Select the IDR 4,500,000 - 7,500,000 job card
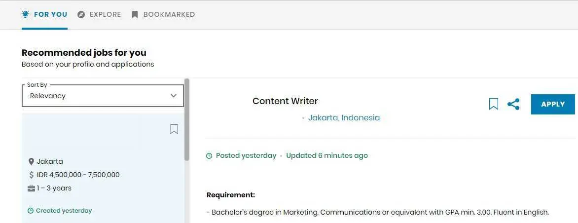578x223 pixels. tap(103, 168)
